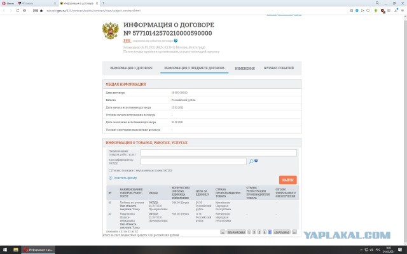Go forward with the browser forward arrow
The height and width of the screenshot is (254, 407).
point(11,11)
